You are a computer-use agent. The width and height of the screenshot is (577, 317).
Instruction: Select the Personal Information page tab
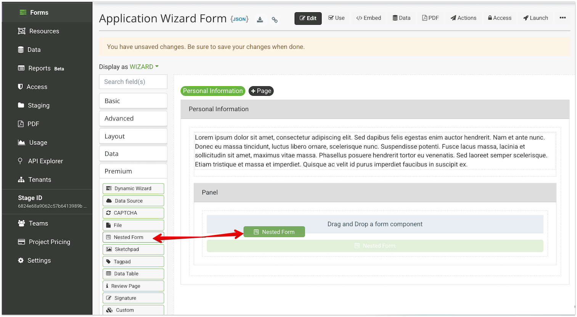pyautogui.click(x=212, y=91)
